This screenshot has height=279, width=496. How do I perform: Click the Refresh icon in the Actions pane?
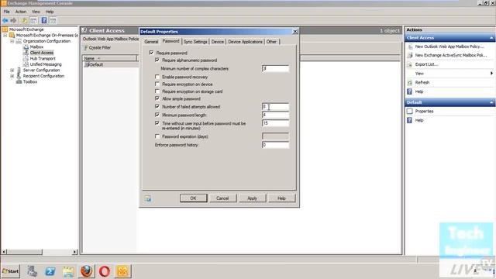pyautogui.click(x=410, y=83)
